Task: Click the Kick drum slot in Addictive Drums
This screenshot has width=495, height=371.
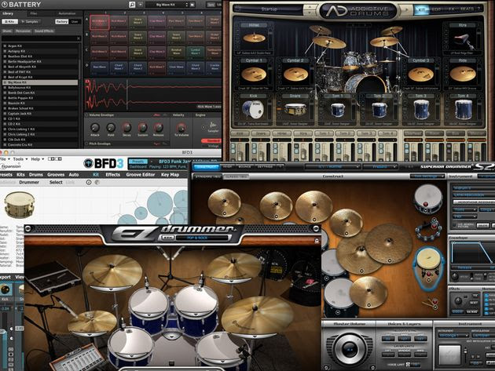Action: point(252,109)
